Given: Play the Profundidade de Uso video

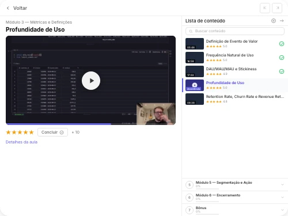Looking at the screenshot, I should pos(91,81).
